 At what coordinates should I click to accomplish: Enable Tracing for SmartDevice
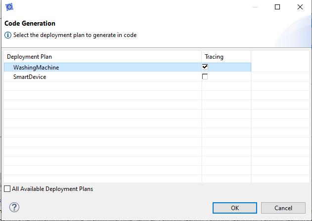205,76
